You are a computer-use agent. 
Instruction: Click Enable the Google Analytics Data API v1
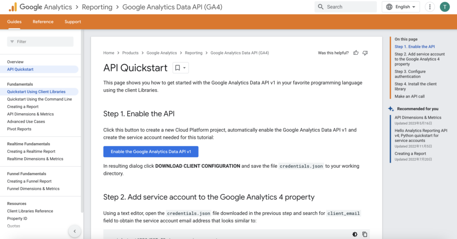tap(151, 152)
